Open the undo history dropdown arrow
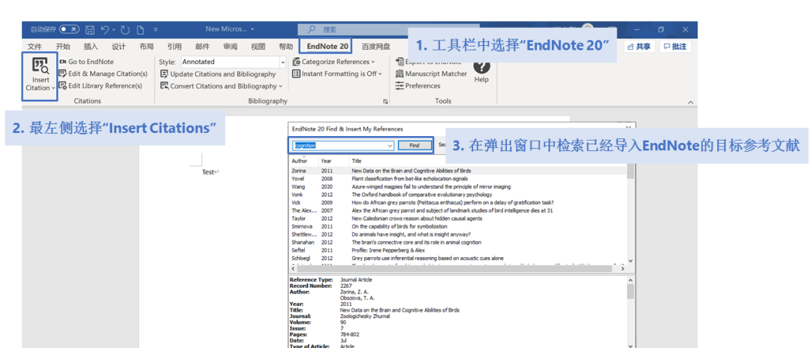 [113, 29]
